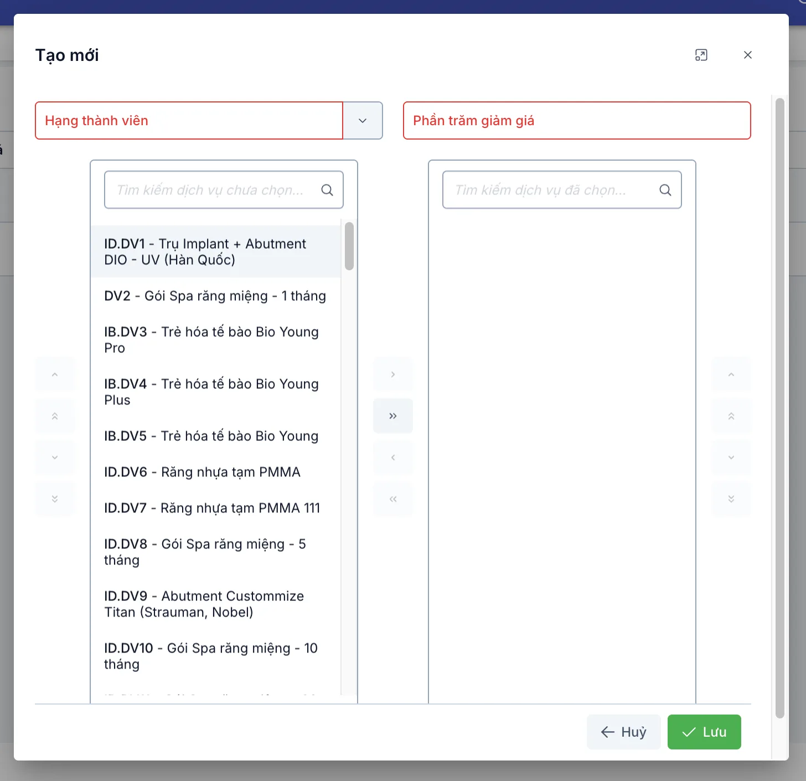806x781 pixels.
Task: Move selected service to right list
Action: pos(393,374)
